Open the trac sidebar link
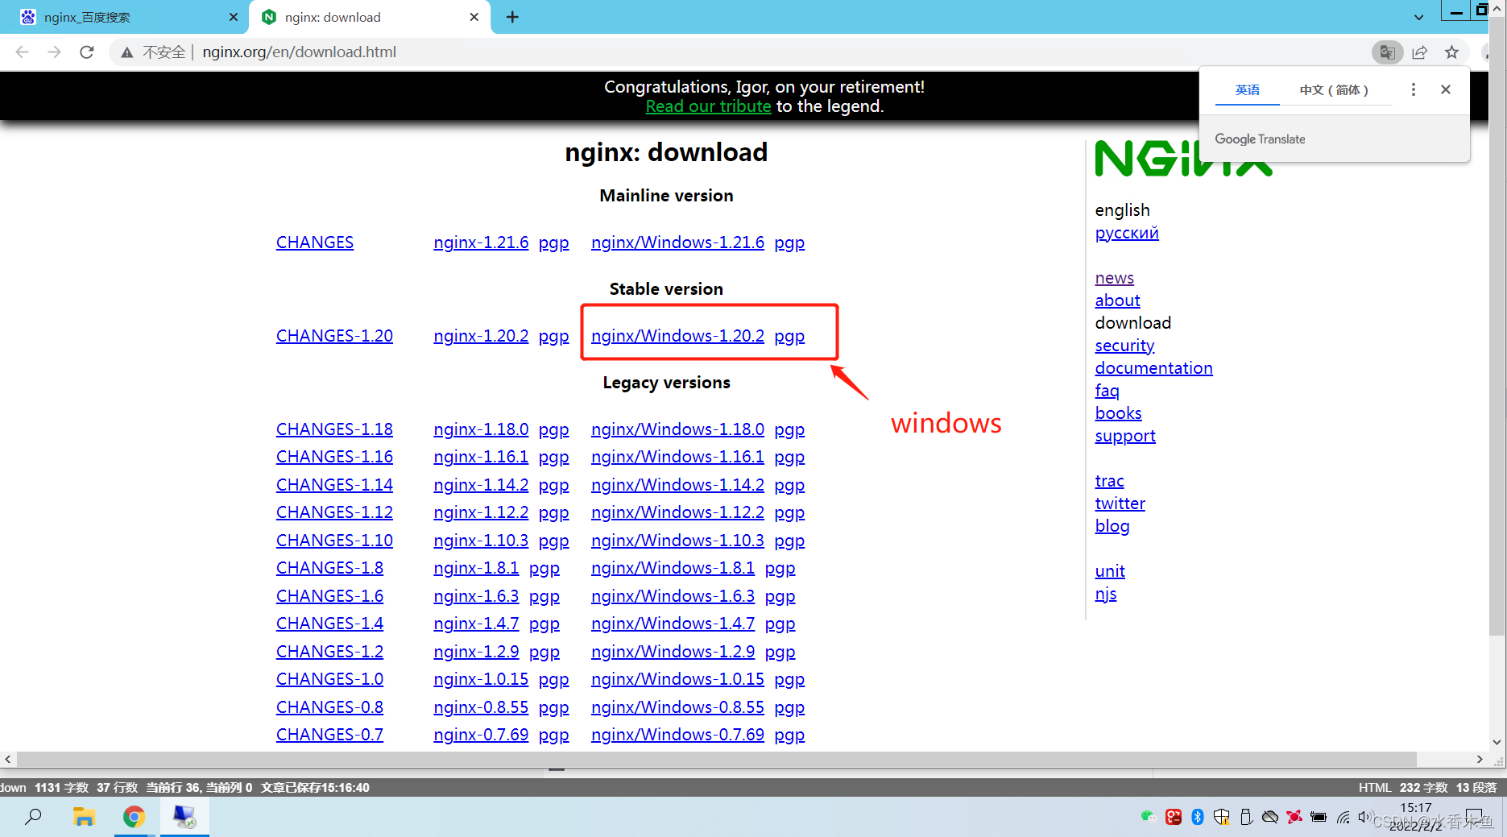 (x=1109, y=481)
